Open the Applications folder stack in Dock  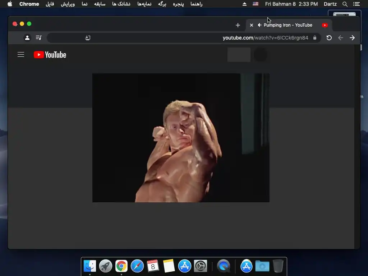247,266
